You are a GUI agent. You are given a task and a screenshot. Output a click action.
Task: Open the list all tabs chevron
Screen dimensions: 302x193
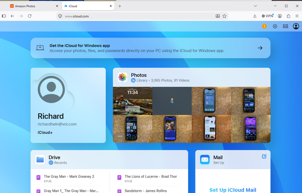(255, 6)
